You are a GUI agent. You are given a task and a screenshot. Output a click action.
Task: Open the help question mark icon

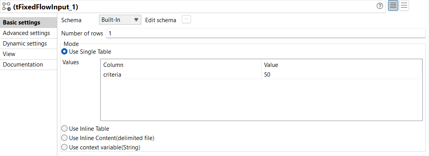tap(380, 6)
